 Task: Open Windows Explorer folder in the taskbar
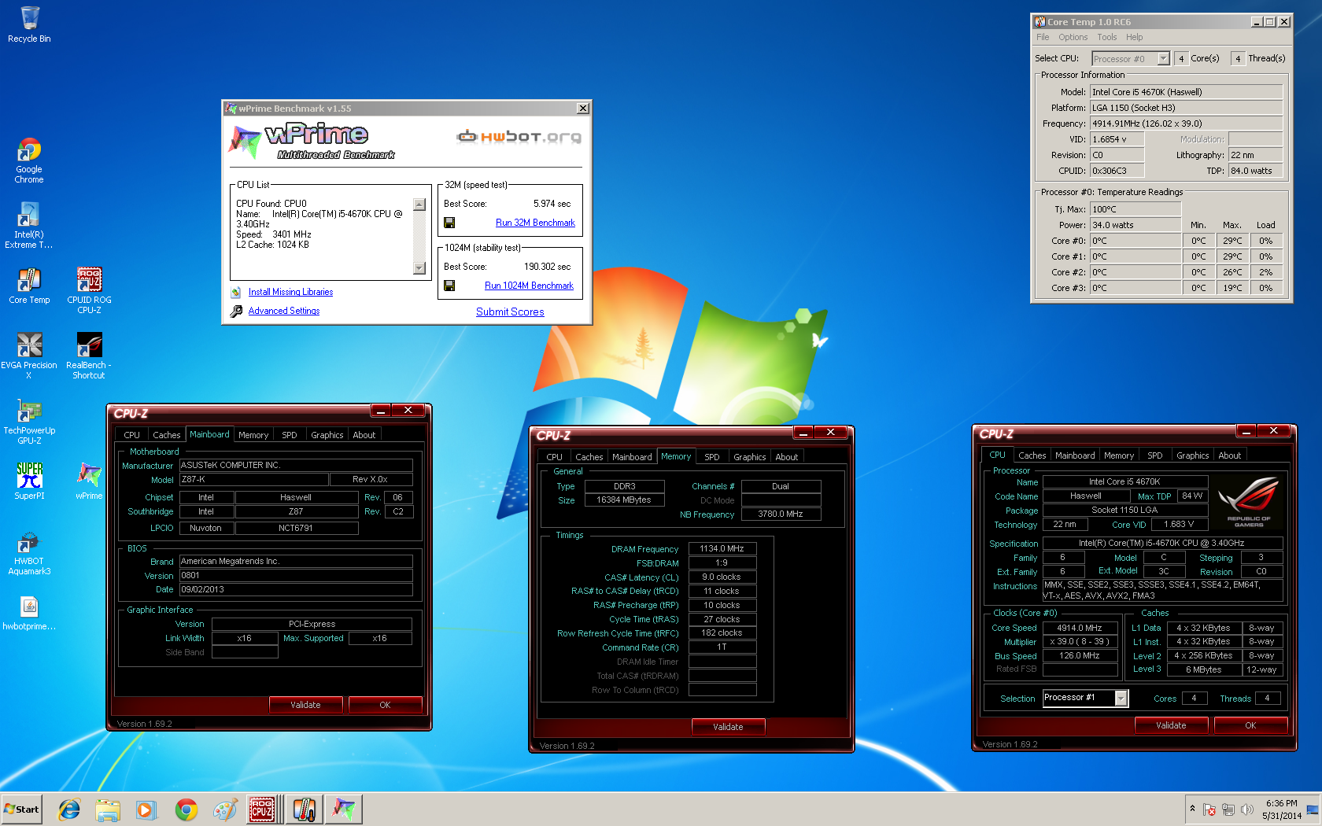coord(108,809)
